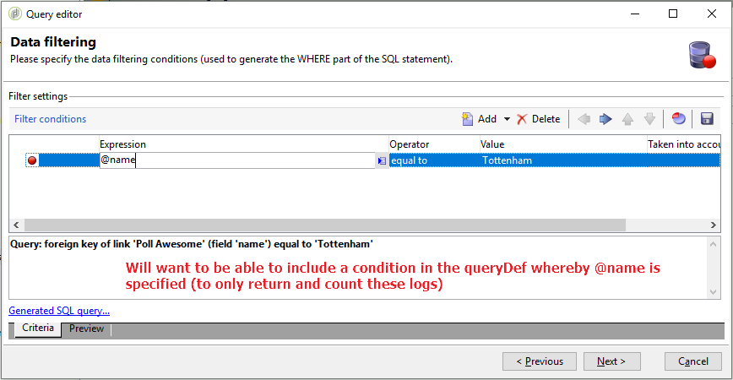This screenshot has width=733, height=380.
Task: Delete the selected filter condition
Action: coord(539,119)
